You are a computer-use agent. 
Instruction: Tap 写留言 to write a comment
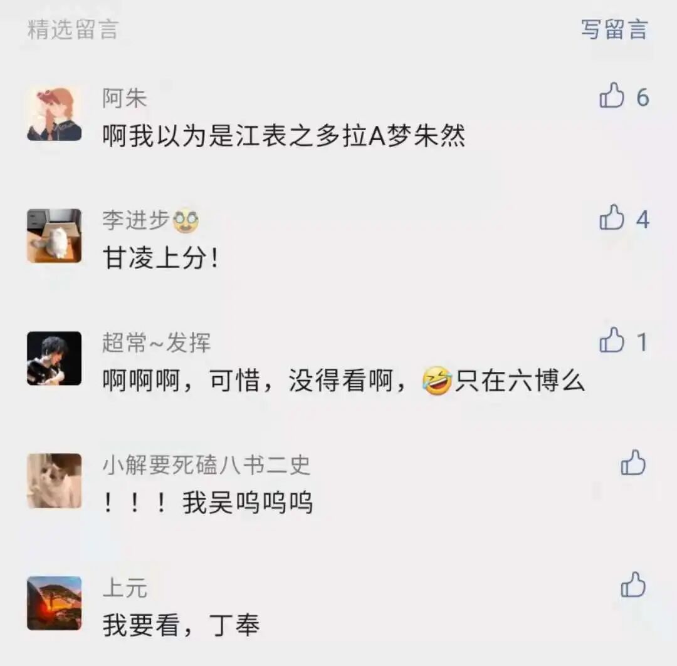pos(614,30)
